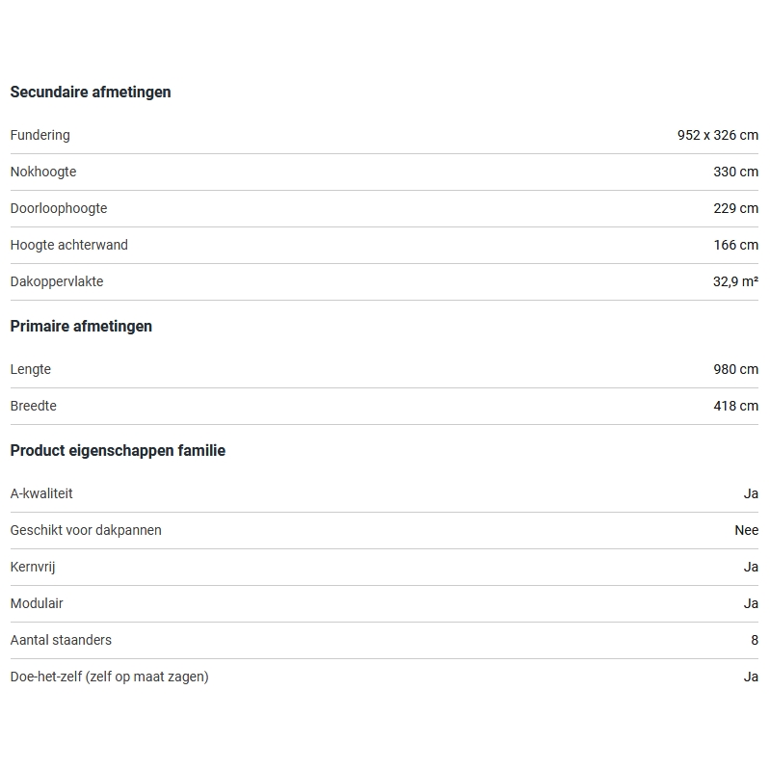
Task: Select the Doe-het-zelf row label
Action: (110, 677)
